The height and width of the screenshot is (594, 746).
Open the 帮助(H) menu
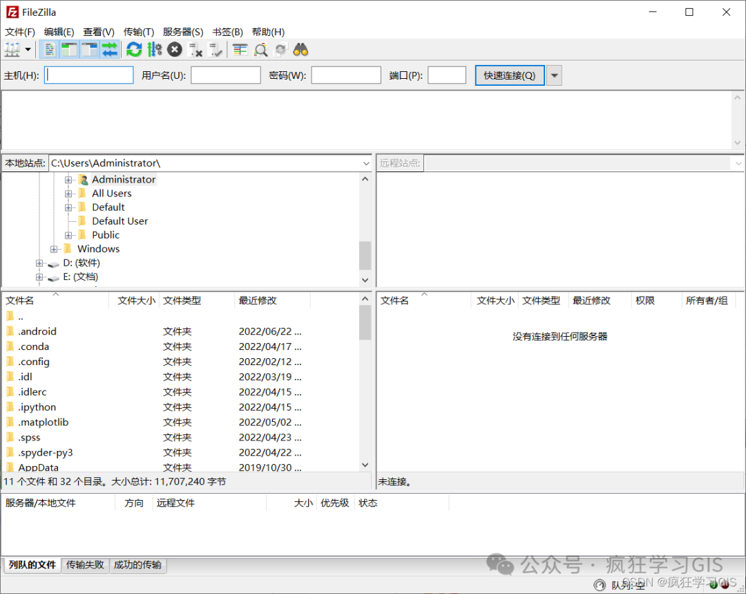pos(268,32)
